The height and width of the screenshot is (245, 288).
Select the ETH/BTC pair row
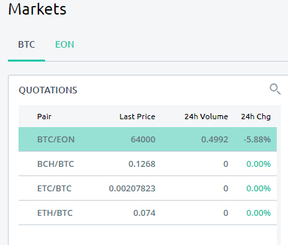tap(148, 213)
